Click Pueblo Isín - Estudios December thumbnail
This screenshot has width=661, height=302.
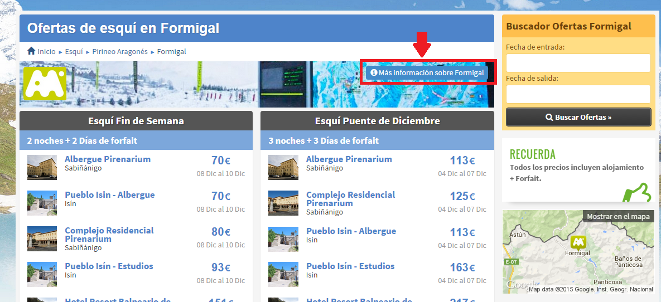[x=283, y=275]
